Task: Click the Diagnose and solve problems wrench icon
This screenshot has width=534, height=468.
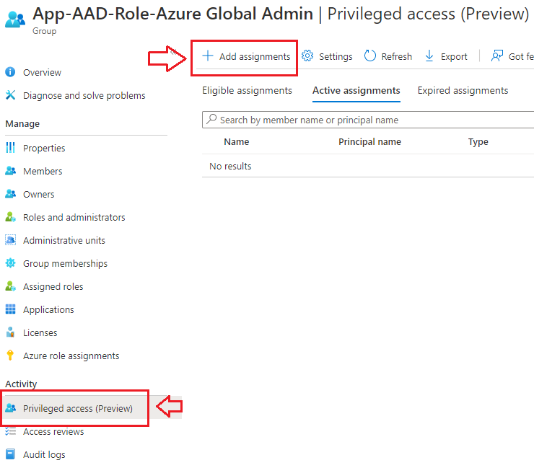Action: tap(11, 95)
